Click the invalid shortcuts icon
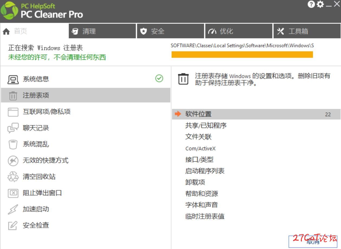 coord(13,160)
